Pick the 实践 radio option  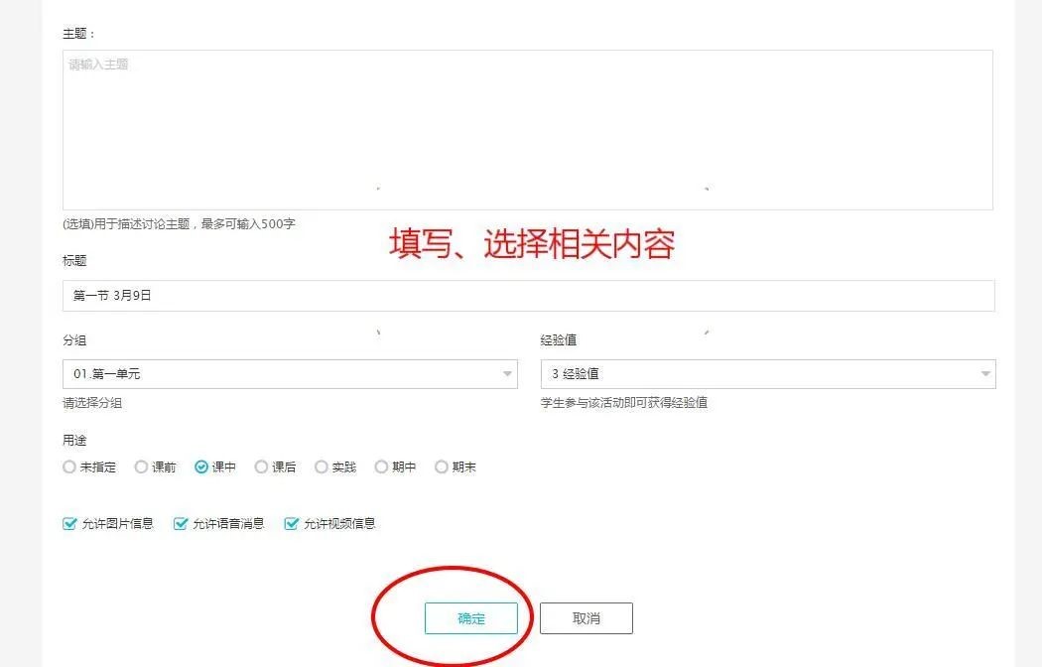click(322, 467)
